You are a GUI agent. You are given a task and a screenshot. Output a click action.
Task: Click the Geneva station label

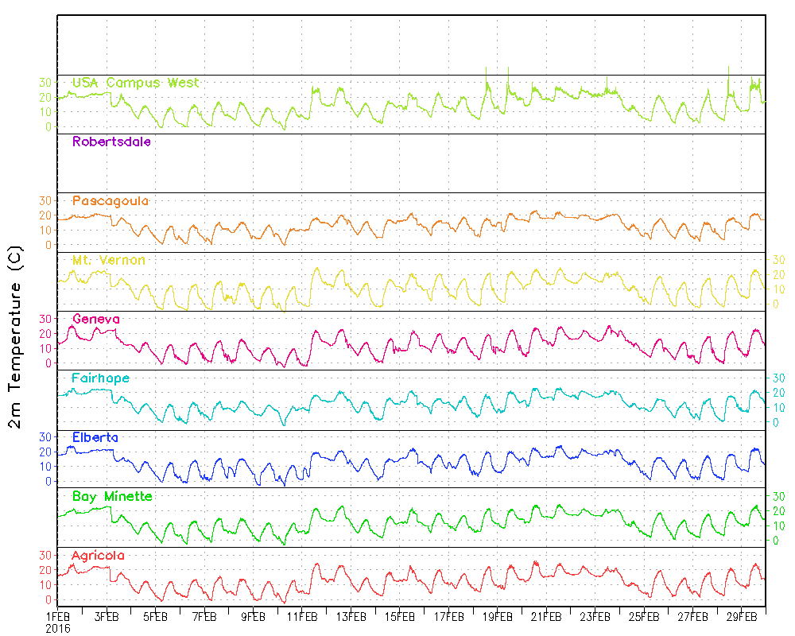pos(96,319)
